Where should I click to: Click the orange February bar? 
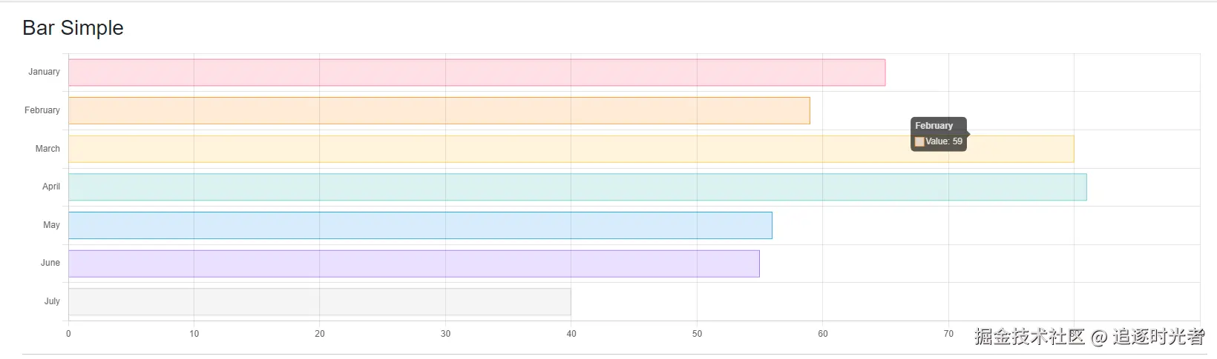click(439, 111)
